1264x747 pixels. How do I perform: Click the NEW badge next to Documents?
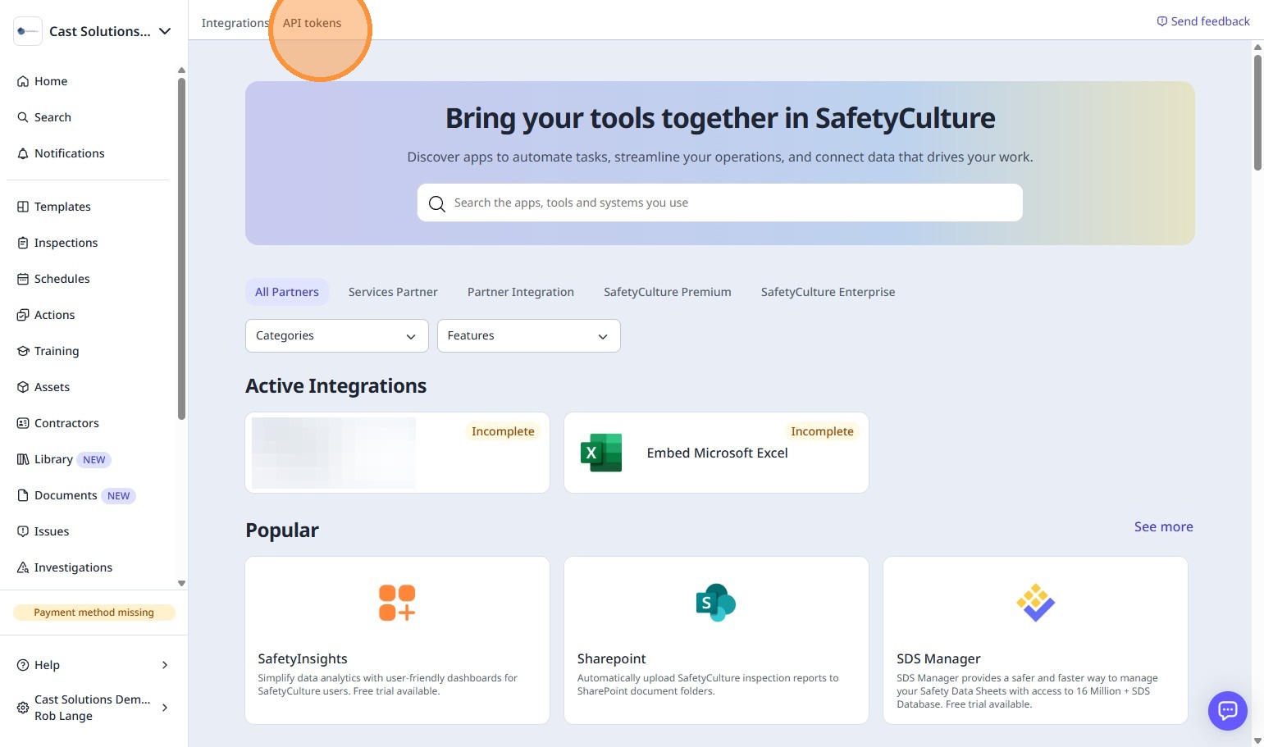(x=118, y=496)
